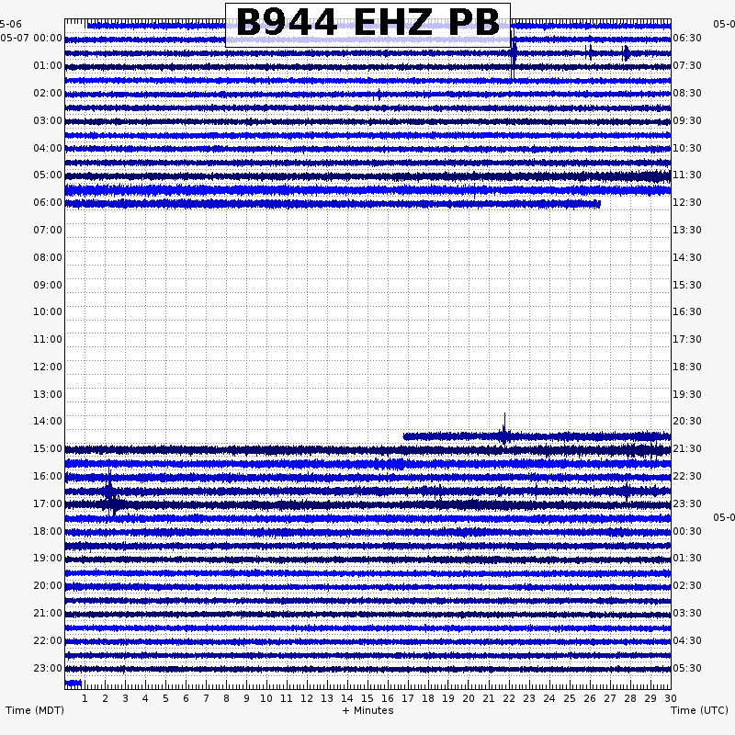Click the 01:00 MDT time label

pyautogui.click(x=48, y=65)
